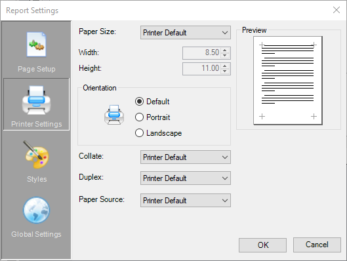Viewport: 347px width, 261px height.
Task: Click the Preview group label
Action: pos(255,30)
